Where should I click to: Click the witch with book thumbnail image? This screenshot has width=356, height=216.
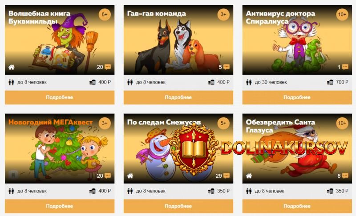pyautogui.click(x=60, y=40)
